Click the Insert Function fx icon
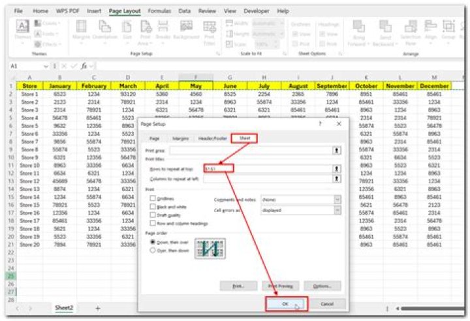Screen dimensions: 470x321 [84, 66]
